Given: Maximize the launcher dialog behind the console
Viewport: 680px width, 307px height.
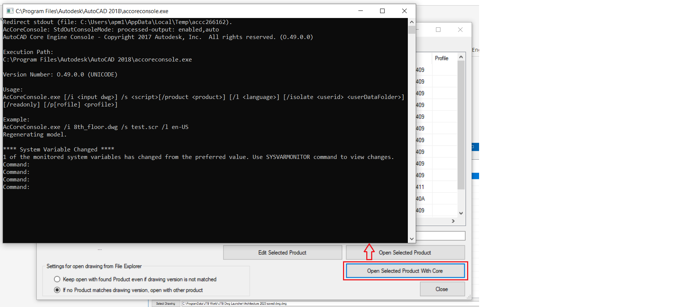Looking at the screenshot, I should [x=438, y=30].
